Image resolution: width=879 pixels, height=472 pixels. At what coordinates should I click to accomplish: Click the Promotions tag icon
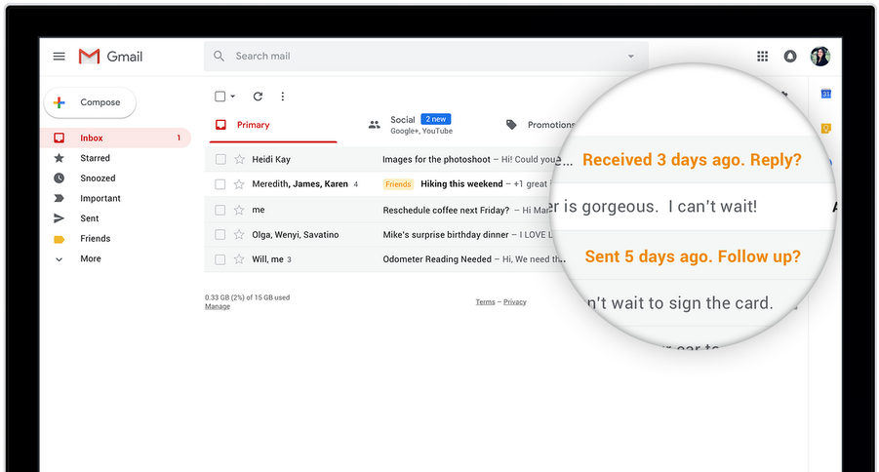(x=511, y=125)
